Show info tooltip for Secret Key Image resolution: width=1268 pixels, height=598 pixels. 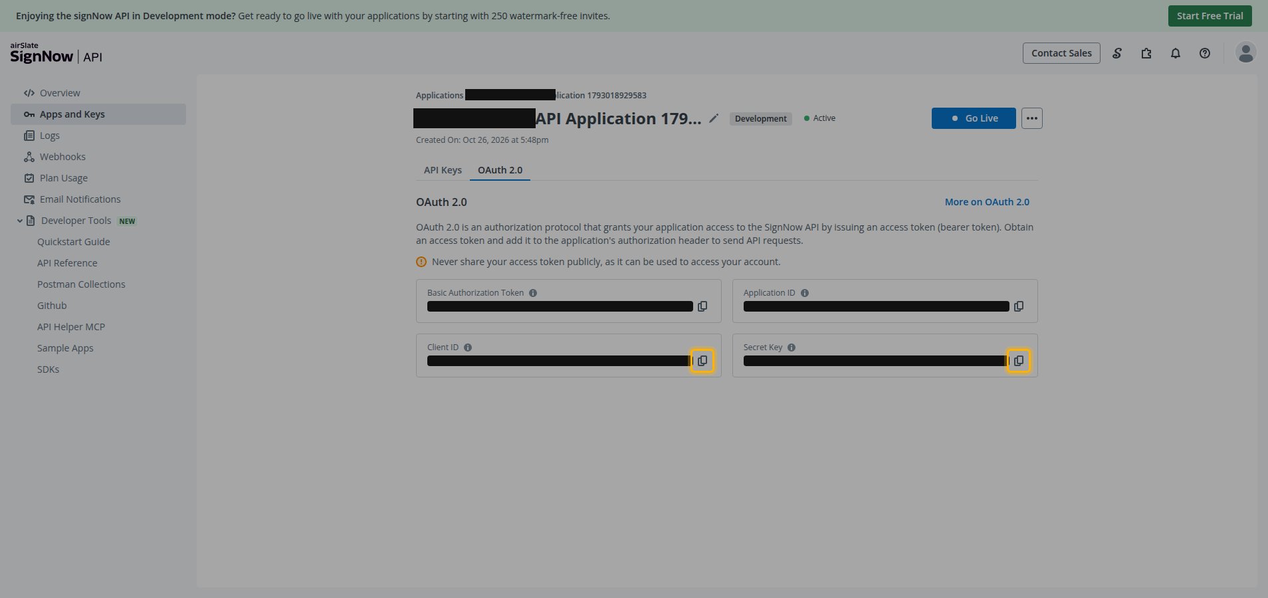(x=792, y=348)
